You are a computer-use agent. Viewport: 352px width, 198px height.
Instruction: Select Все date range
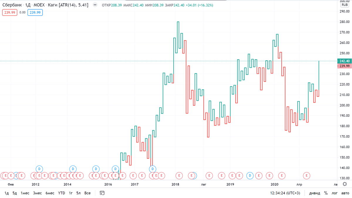[87, 193]
